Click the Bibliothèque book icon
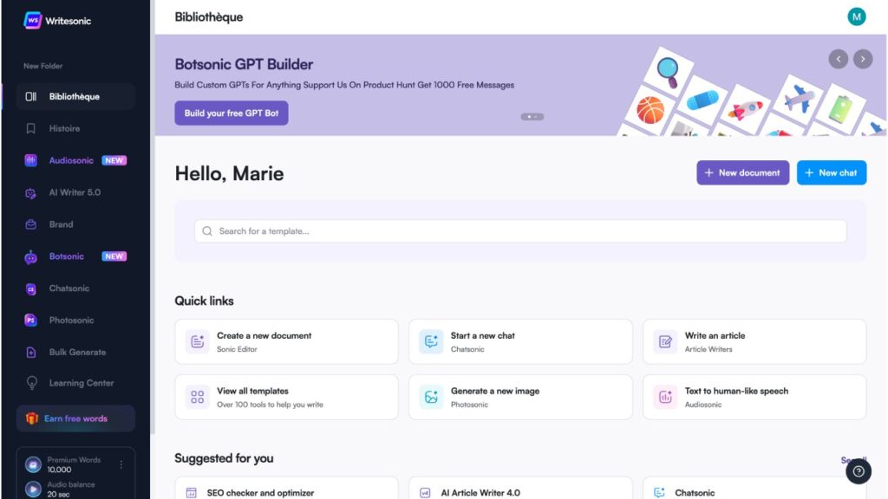This screenshot has width=888, height=499. pyautogui.click(x=30, y=97)
